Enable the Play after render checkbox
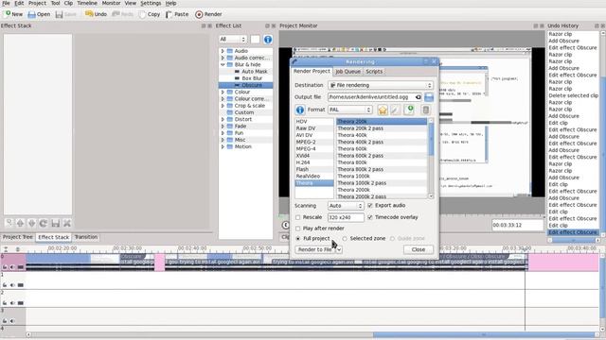Image resolution: width=606 pixels, height=340 pixels. pos(298,229)
